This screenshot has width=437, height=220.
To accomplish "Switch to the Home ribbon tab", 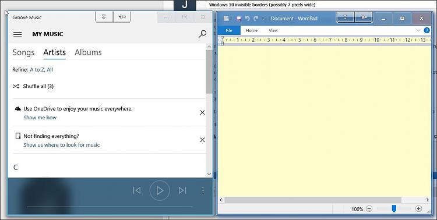I will (252, 31).
